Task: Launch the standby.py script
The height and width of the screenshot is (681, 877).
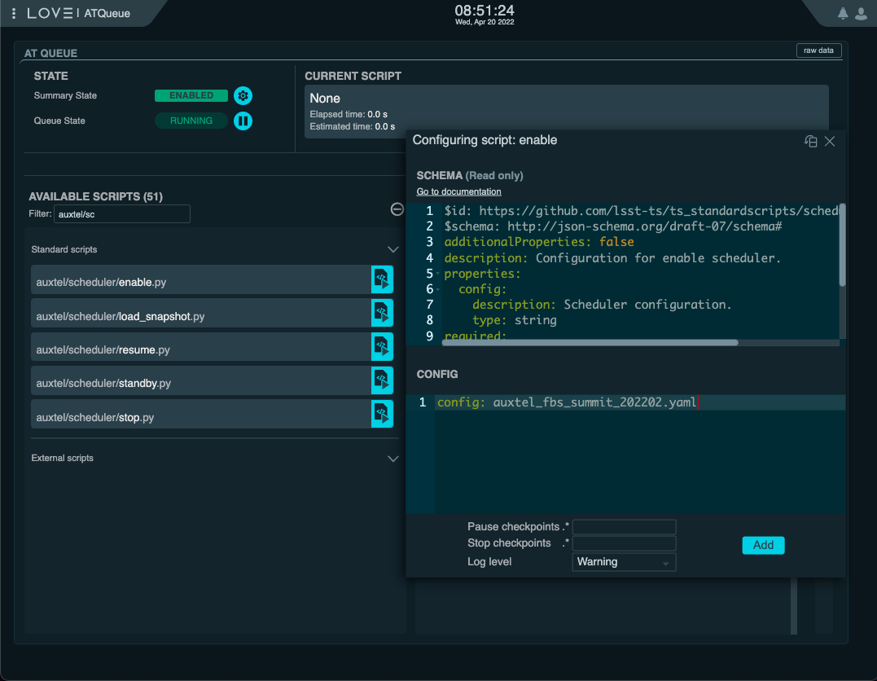Action: [382, 380]
